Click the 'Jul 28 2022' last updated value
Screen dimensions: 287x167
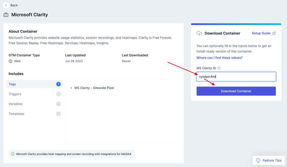click(74, 61)
